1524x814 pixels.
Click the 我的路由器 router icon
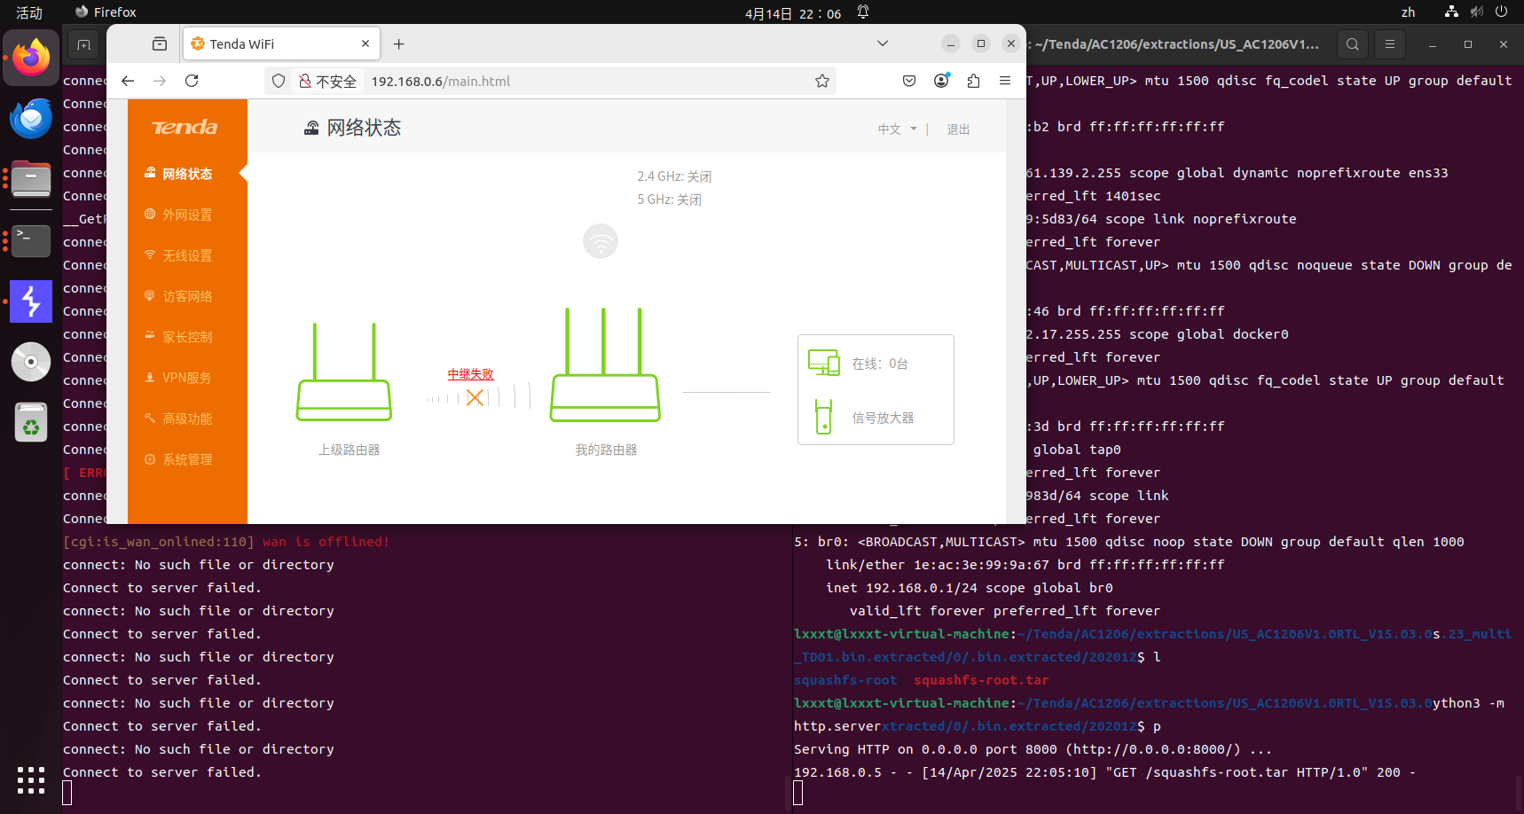tap(605, 364)
